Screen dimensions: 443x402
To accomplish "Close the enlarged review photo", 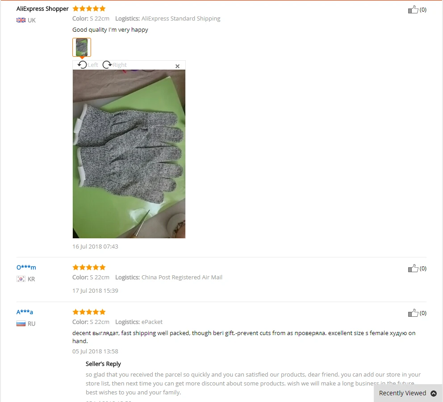I will point(177,66).
